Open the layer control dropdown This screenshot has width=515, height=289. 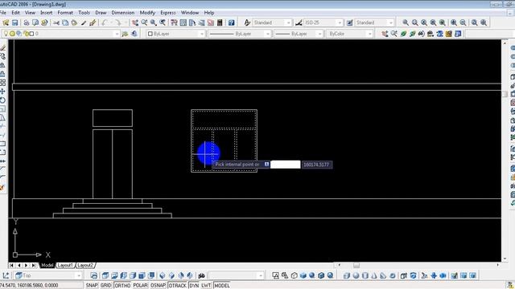[x=61, y=34]
